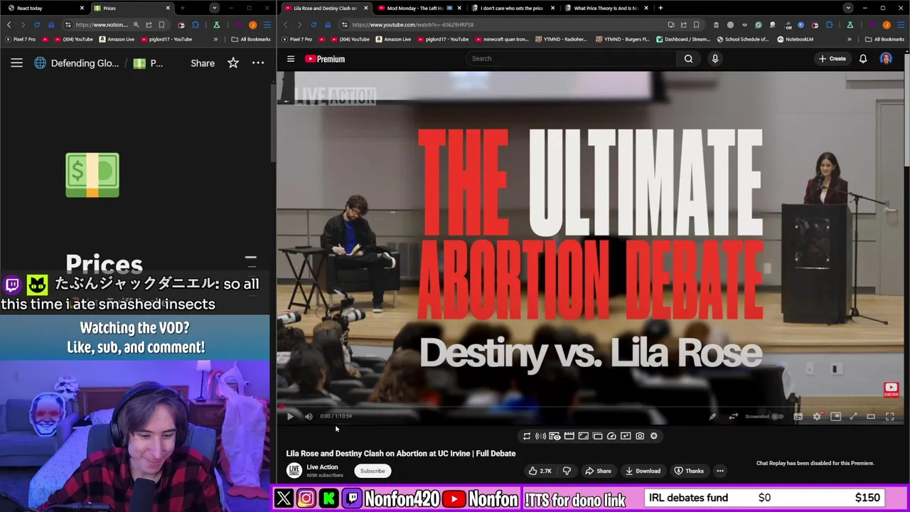This screenshot has width=910, height=512.
Task: Favorite the Notion page with star
Action: pyautogui.click(x=233, y=63)
